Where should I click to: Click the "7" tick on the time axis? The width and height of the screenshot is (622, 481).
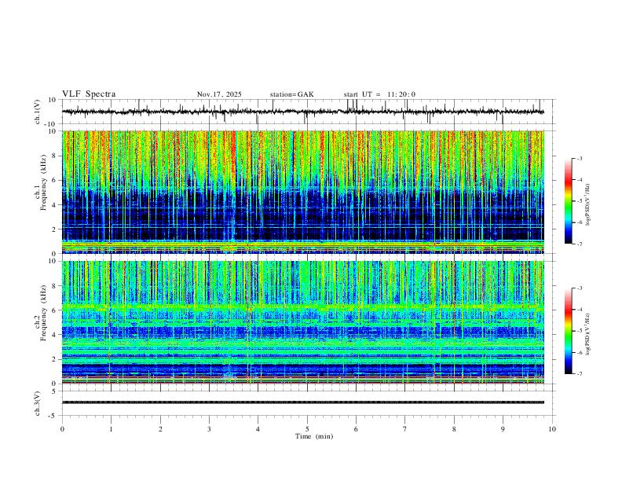[405, 429]
